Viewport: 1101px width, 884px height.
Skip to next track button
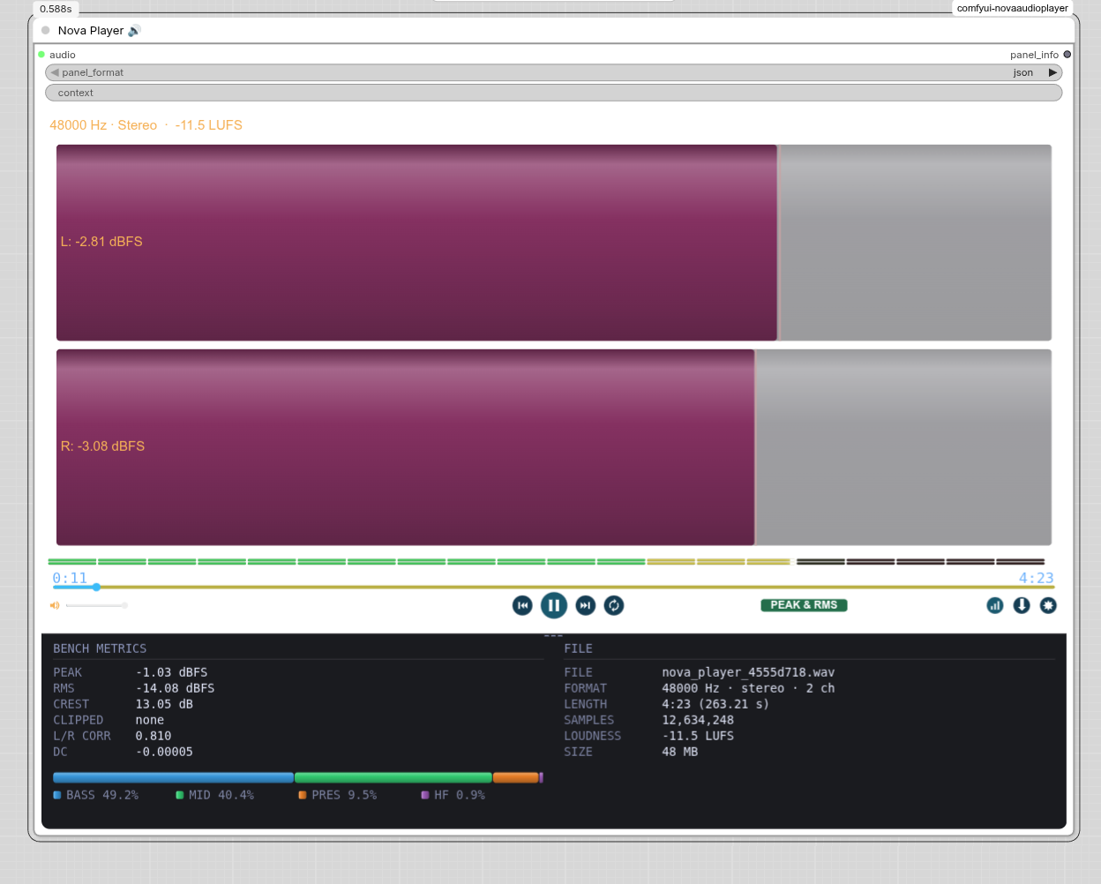[x=585, y=605]
